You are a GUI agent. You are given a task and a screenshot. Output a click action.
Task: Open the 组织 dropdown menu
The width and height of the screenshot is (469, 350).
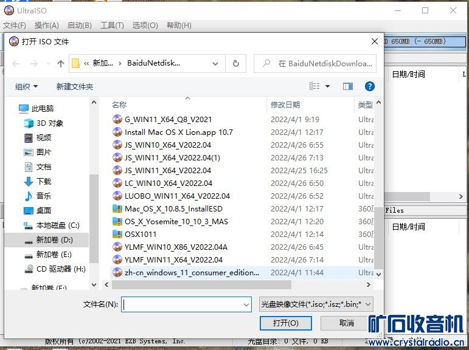pyautogui.click(x=26, y=87)
